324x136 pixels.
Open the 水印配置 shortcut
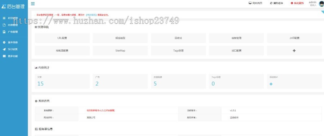tap(294, 38)
